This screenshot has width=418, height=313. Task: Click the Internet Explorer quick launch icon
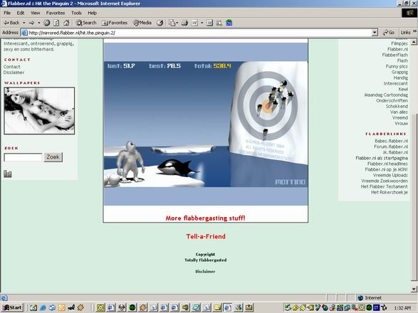pyautogui.click(x=43, y=308)
